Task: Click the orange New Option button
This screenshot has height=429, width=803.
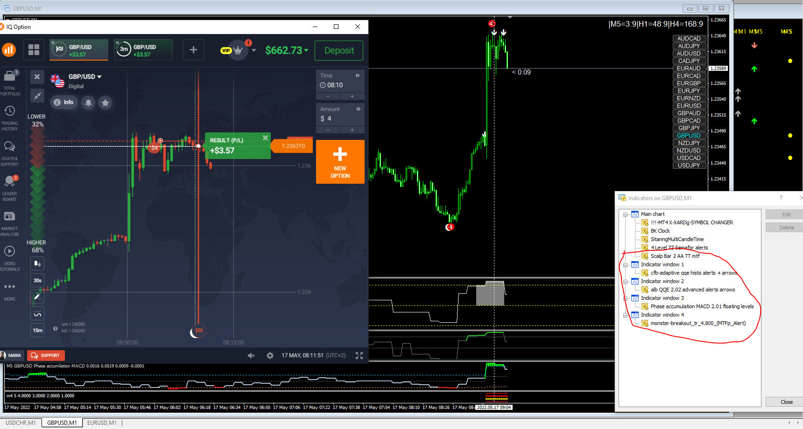Action: (x=340, y=162)
